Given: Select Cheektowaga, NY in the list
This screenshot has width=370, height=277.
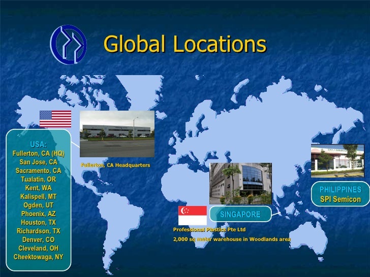Looking at the screenshot, I should tap(39, 257).
